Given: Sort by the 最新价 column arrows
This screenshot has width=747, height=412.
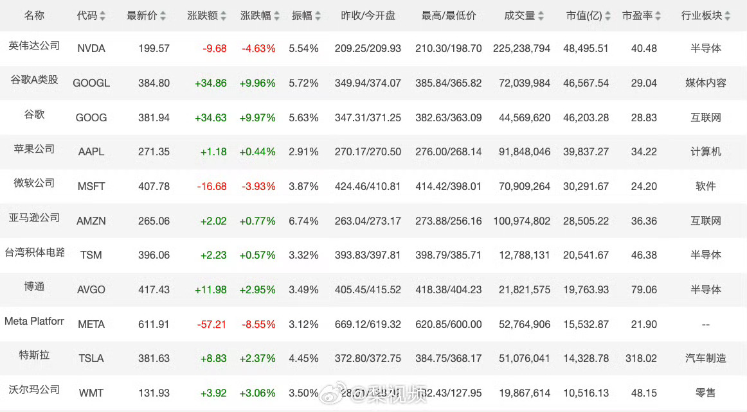Looking at the screenshot, I should click(163, 15).
